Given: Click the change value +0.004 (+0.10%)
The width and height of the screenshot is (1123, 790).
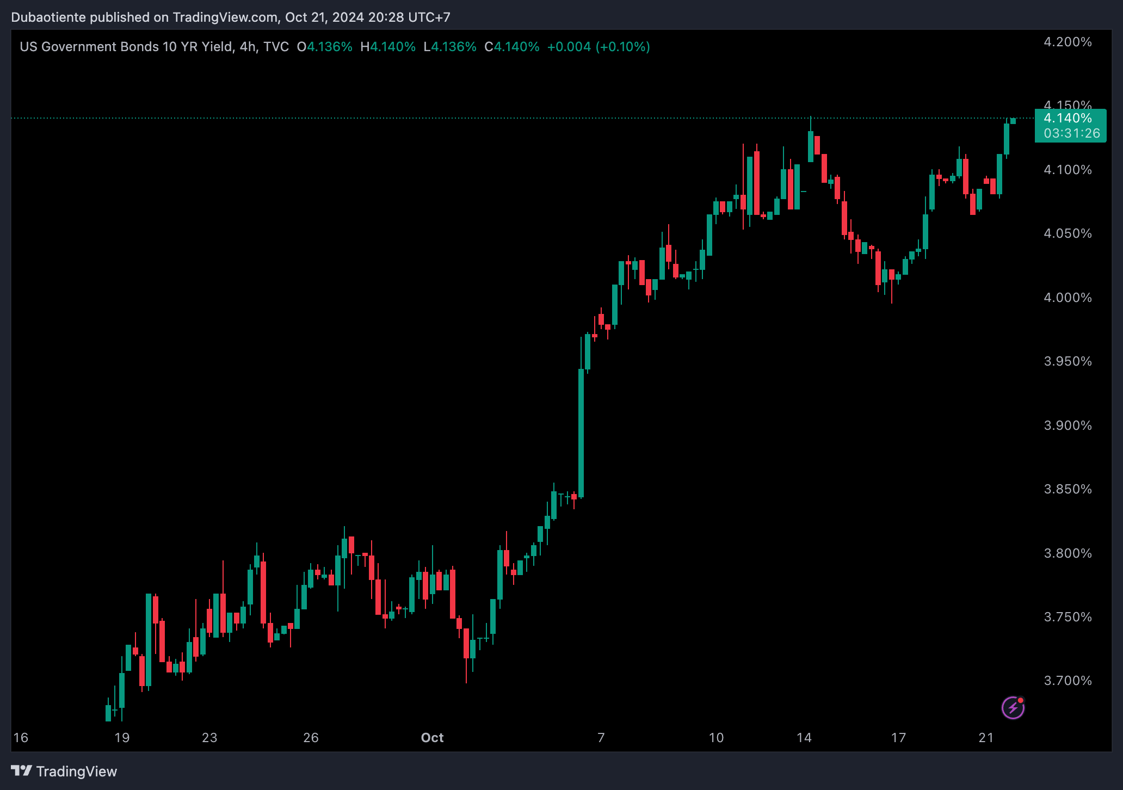Looking at the screenshot, I should tap(598, 47).
